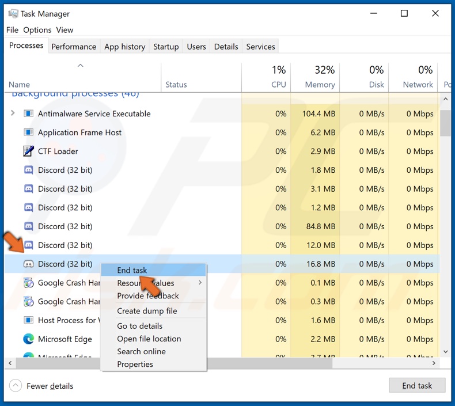This screenshot has height=406, width=455.
Task: Click the Antimalware Service Executable icon
Action: [x=28, y=113]
